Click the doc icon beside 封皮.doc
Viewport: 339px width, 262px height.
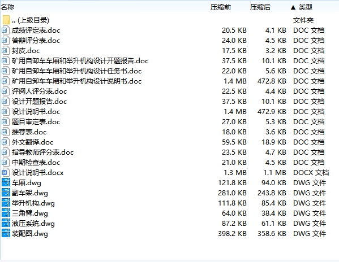click(x=6, y=50)
